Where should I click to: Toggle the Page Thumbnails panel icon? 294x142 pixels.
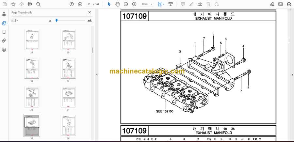click(4, 23)
